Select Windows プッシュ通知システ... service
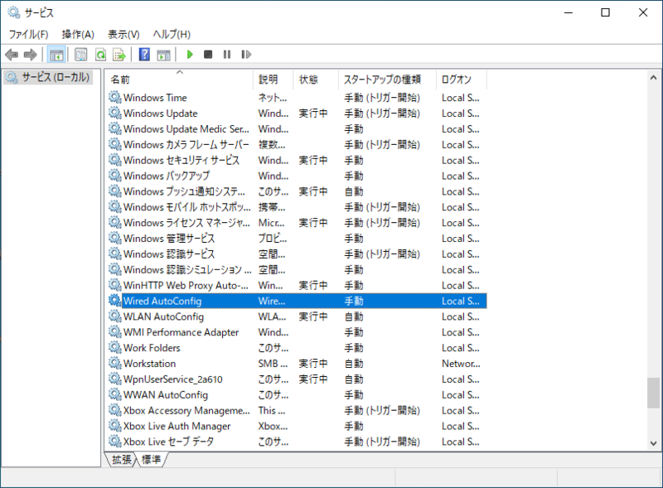663x488 pixels. tap(184, 191)
